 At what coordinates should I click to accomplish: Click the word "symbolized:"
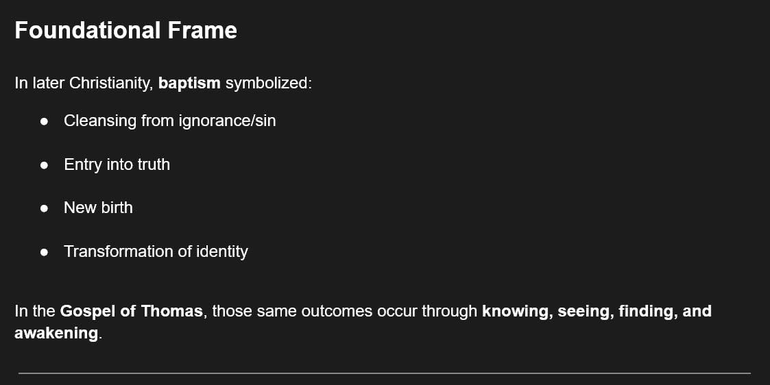(269, 84)
